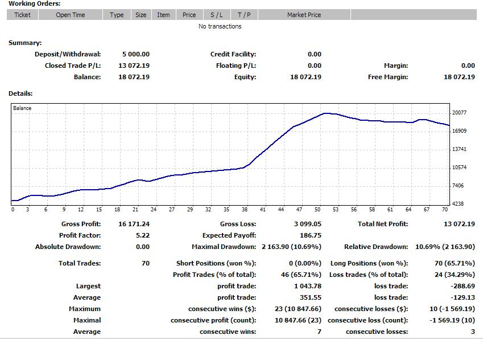Click the T / P column header

coord(244,15)
